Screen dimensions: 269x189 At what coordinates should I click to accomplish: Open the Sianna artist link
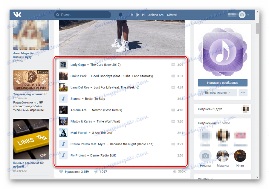point(75,99)
